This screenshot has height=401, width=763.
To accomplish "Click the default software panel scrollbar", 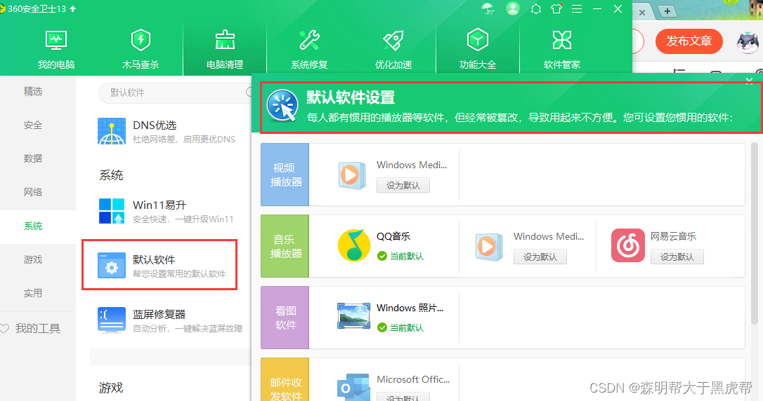I will [x=755, y=233].
